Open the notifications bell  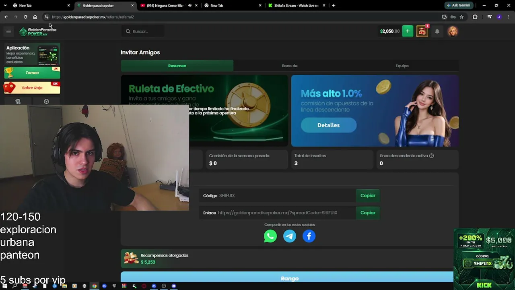point(437,31)
